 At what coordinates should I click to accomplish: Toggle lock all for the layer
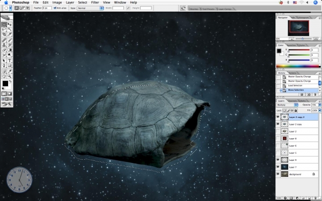click(x=296, y=110)
